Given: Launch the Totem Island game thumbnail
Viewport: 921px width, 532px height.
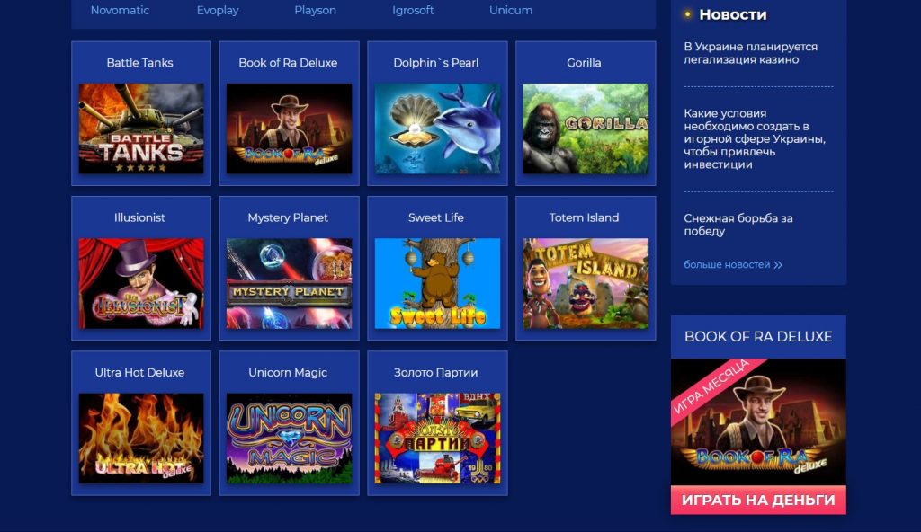Looking at the screenshot, I should pyautogui.click(x=586, y=284).
